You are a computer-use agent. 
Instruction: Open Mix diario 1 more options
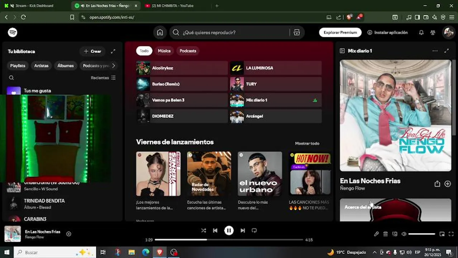(x=435, y=51)
